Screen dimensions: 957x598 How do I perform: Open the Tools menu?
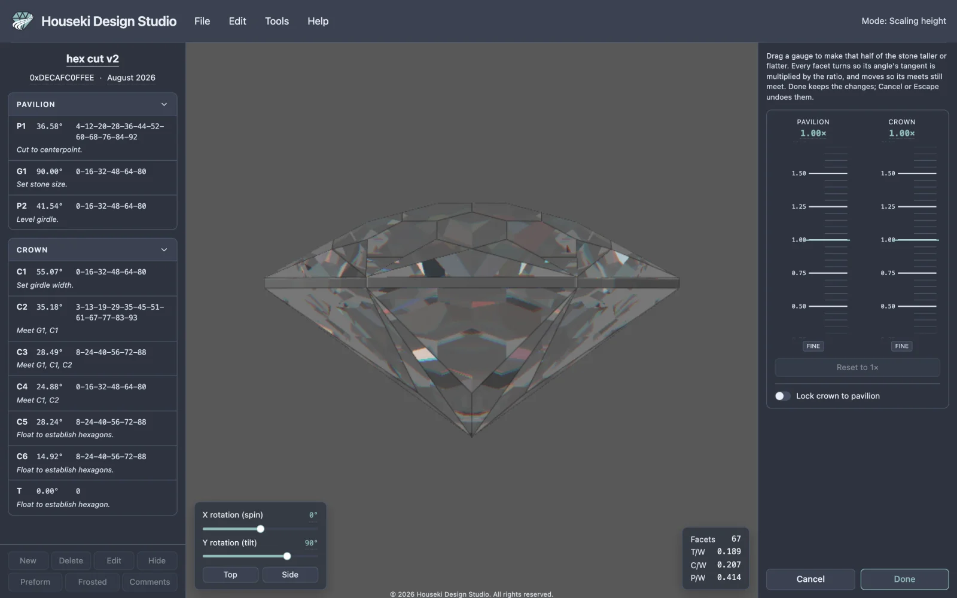click(x=277, y=21)
